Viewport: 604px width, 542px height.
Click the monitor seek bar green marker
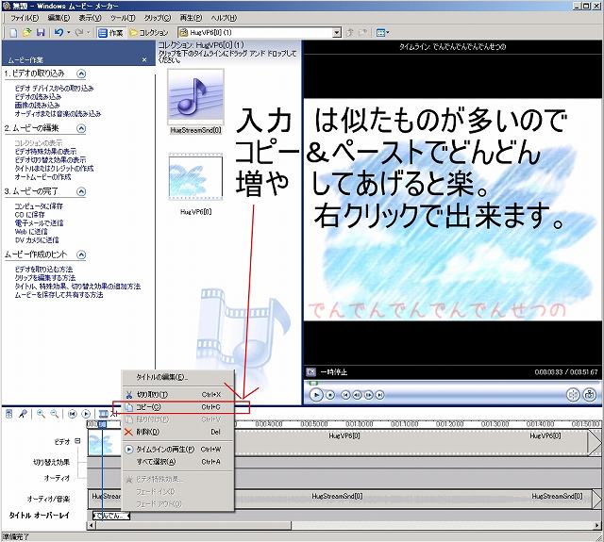(313, 383)
